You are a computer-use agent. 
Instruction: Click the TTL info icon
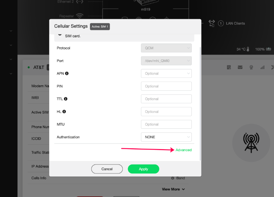[66, 99]
